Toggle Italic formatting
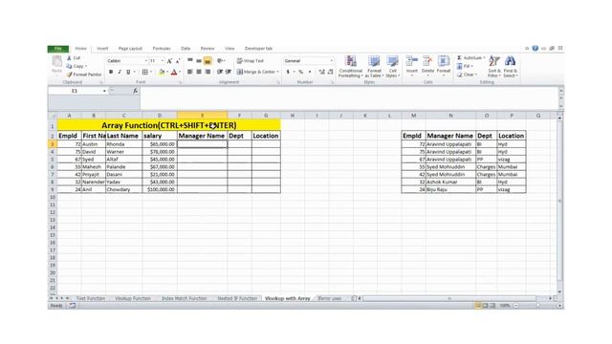Viewport: 612px width, 344px height. (x=120, y=72)
